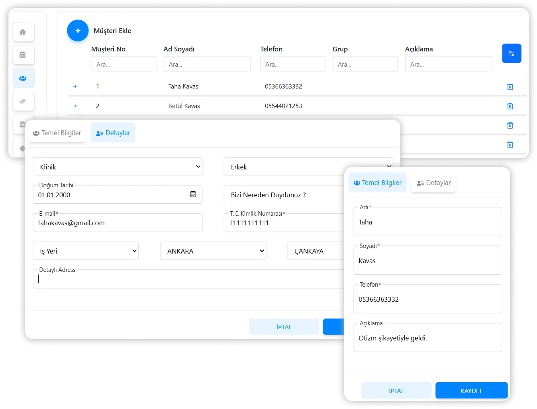The width and height of the screenshot is (537, 409).
Task: Open date picker in Doğum Tarihi field
Action: 193,195
